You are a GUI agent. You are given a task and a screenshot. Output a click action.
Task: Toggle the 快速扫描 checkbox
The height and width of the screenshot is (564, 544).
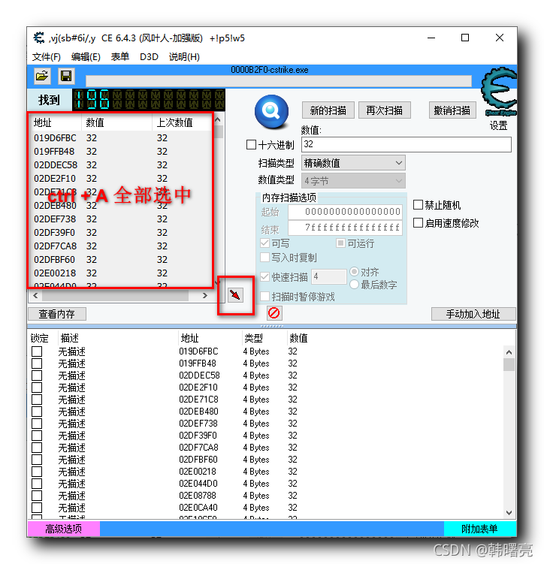click(264, 277)
